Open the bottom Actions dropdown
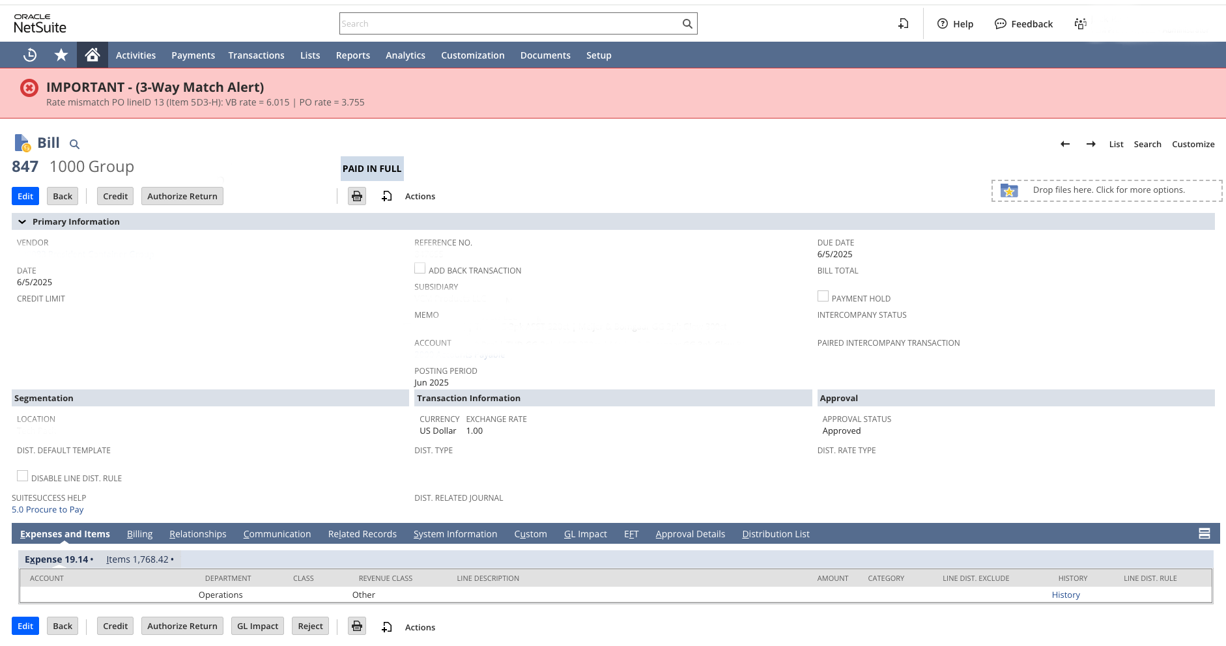 420,628
